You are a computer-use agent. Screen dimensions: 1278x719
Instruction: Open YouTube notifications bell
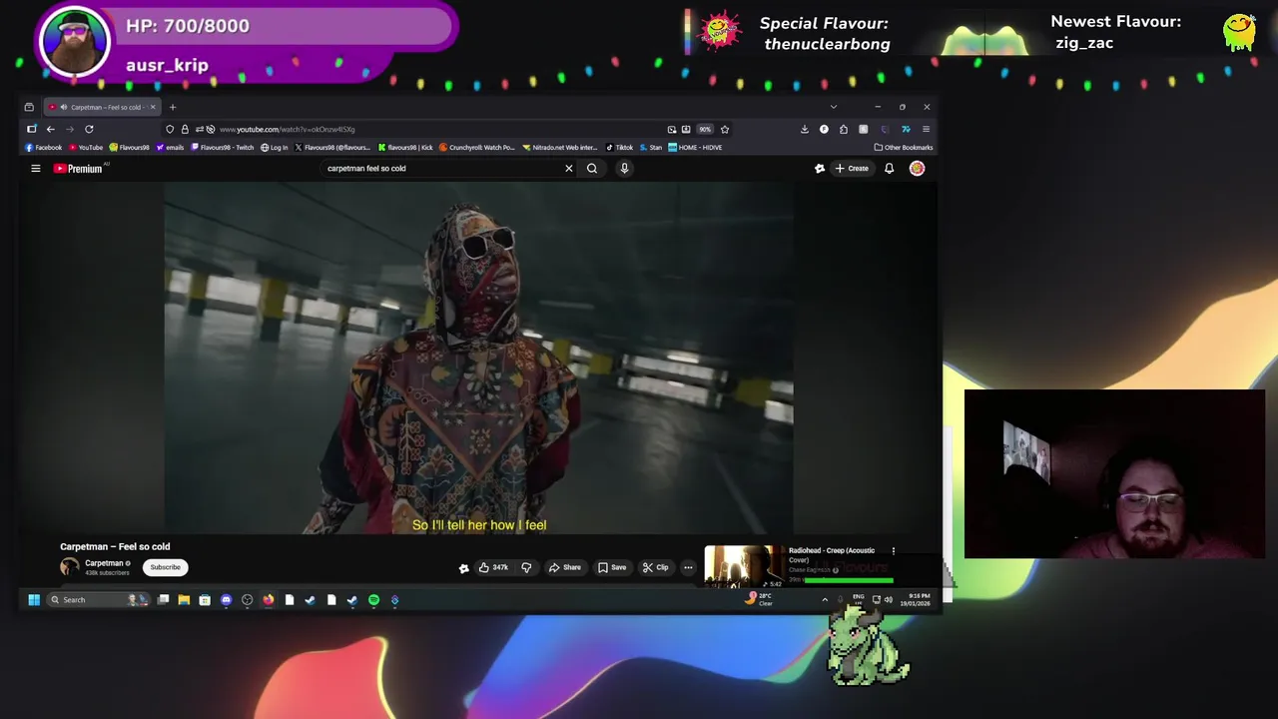click(x=889, y=169)
